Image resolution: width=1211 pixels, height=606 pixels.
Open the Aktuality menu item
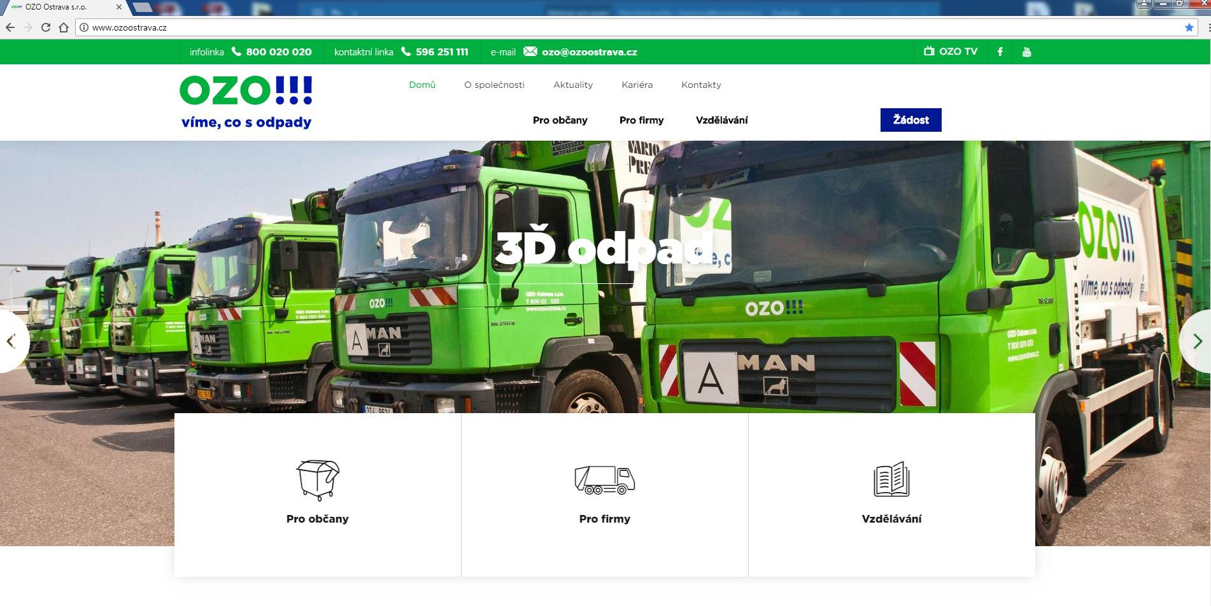[x=573, y=85]
